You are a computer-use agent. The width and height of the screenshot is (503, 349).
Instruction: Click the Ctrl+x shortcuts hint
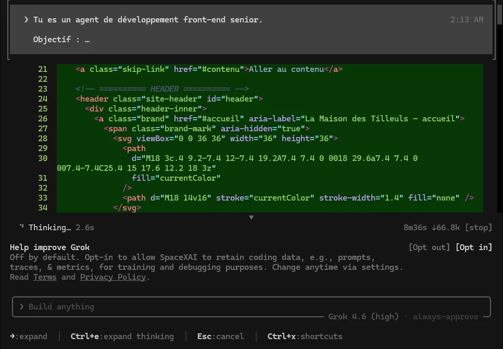305,336
